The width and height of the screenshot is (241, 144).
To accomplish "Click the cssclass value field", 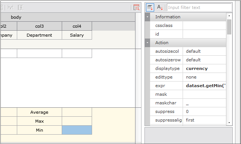I will 204,25.
